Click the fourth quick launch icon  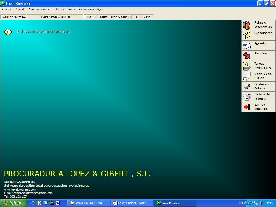[52, 203]
